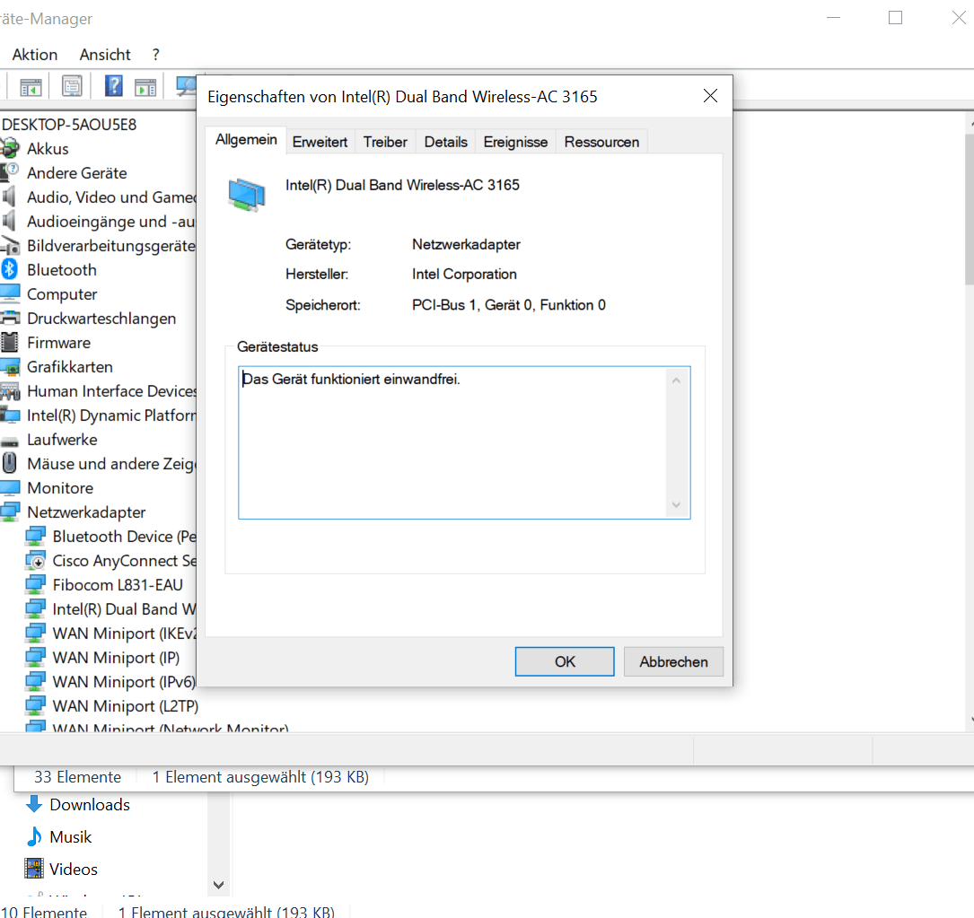This screenshot has height=918, width=974.
Task: Switch to the Treiber tab
Action: [385, 143]
